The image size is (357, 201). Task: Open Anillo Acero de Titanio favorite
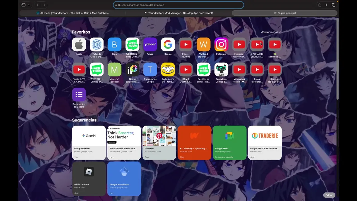(168, 70)
